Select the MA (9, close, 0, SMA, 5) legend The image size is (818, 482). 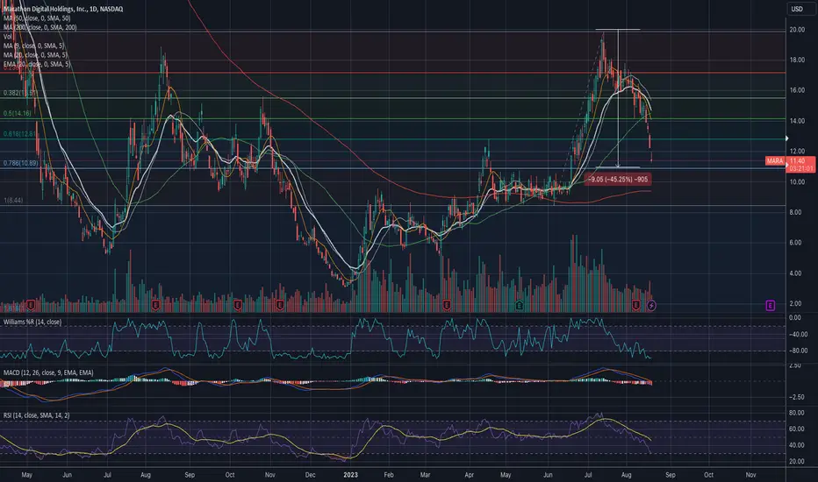[x=35, y=46]
